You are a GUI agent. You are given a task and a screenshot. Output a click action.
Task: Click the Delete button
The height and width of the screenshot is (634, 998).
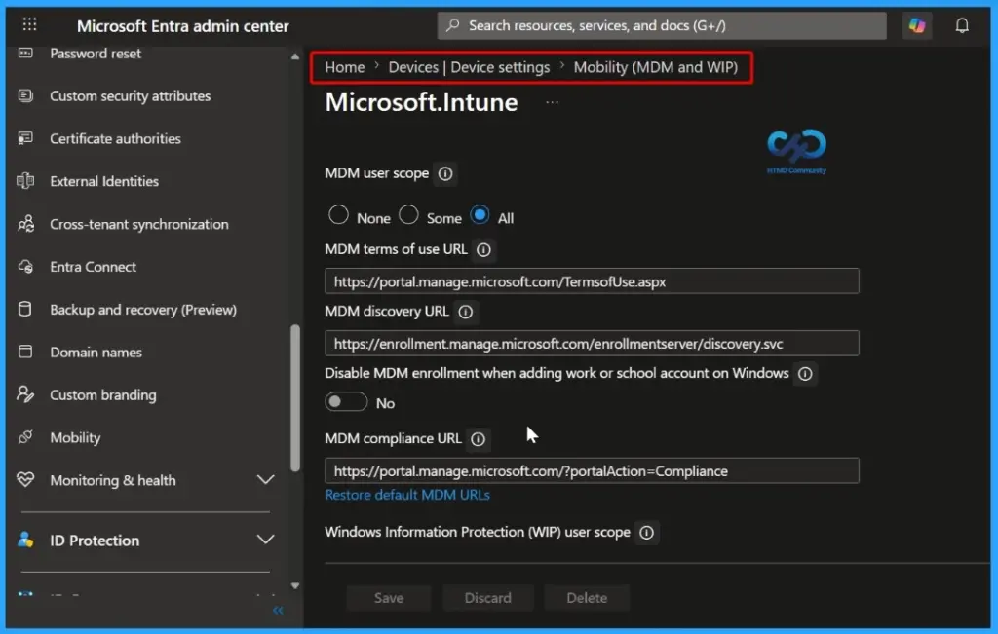coord(586,598)
